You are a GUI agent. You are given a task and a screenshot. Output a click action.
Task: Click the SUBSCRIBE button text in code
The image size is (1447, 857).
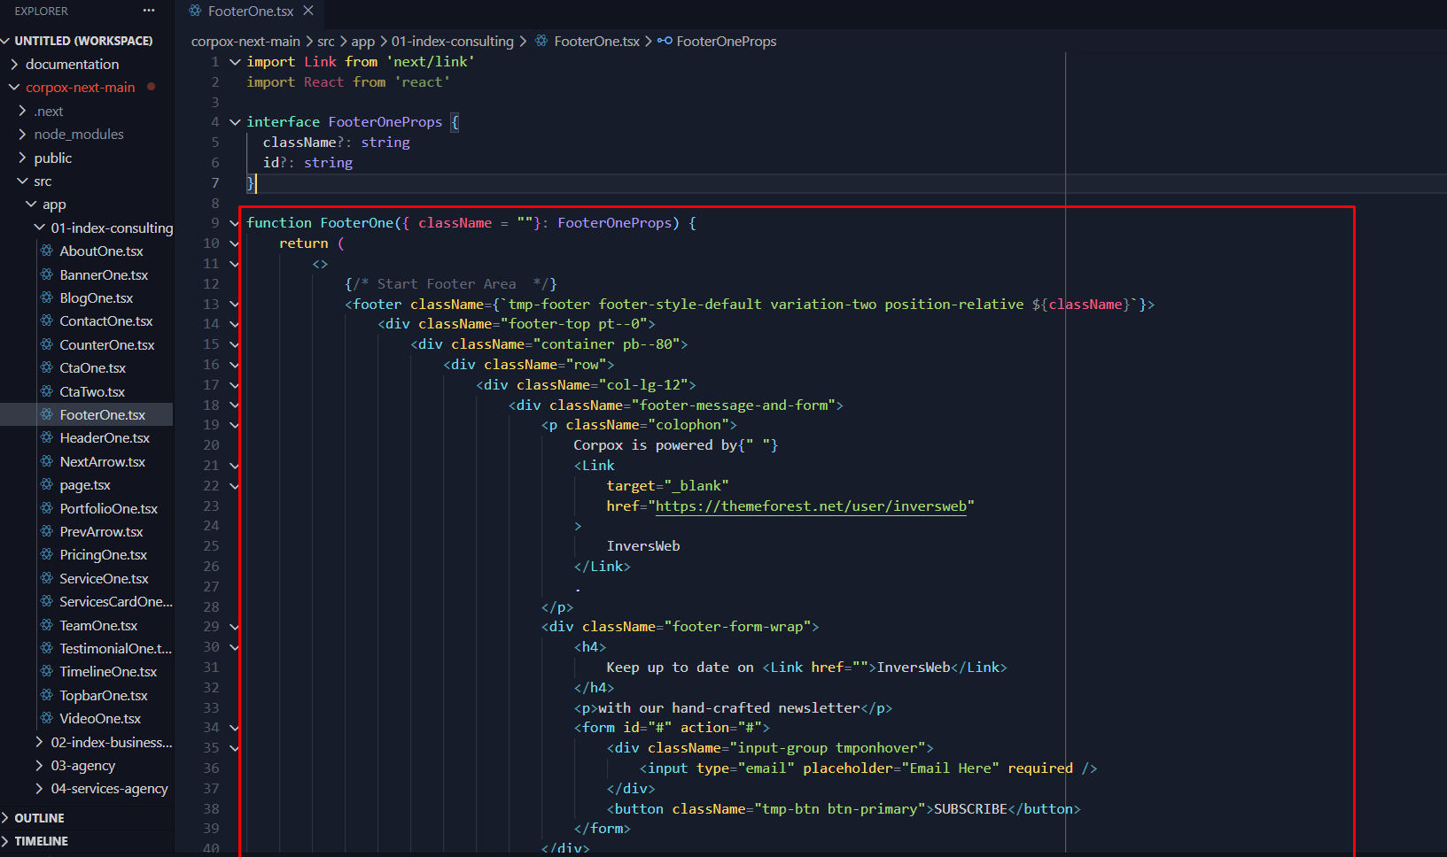pos(970,809)
